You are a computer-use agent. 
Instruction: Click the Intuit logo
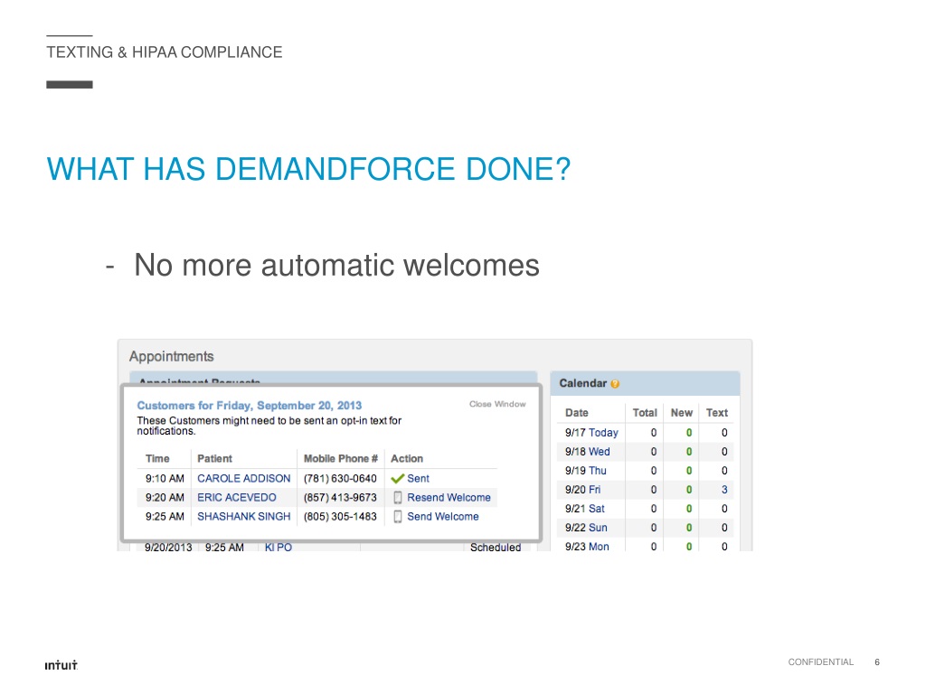(x=61, y=664)
